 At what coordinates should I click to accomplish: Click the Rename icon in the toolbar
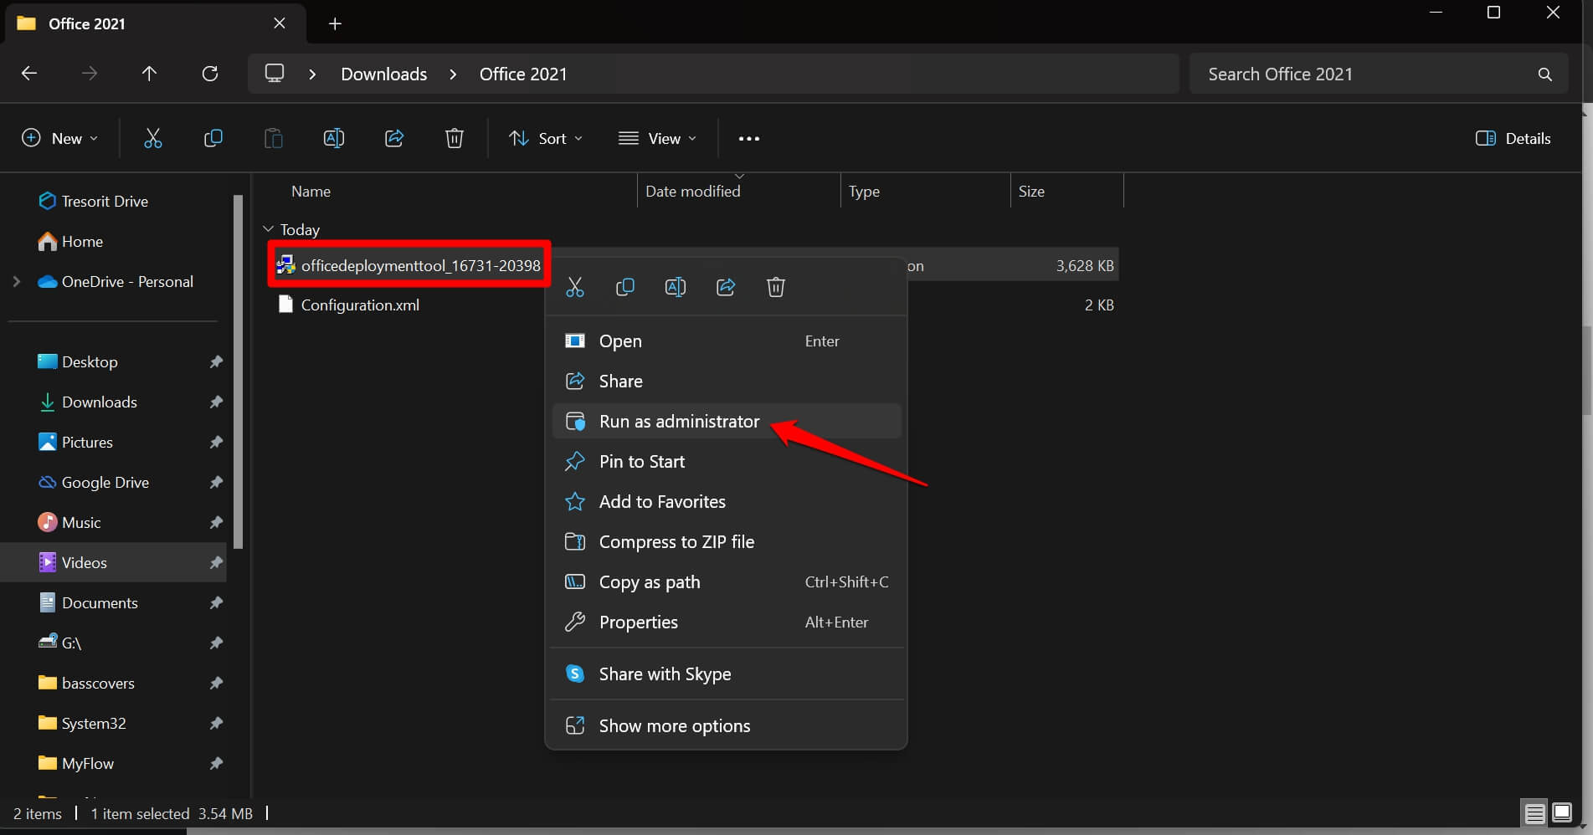point(333,138)
